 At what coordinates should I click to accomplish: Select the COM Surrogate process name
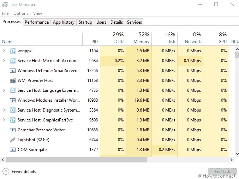tap(32, 150)
